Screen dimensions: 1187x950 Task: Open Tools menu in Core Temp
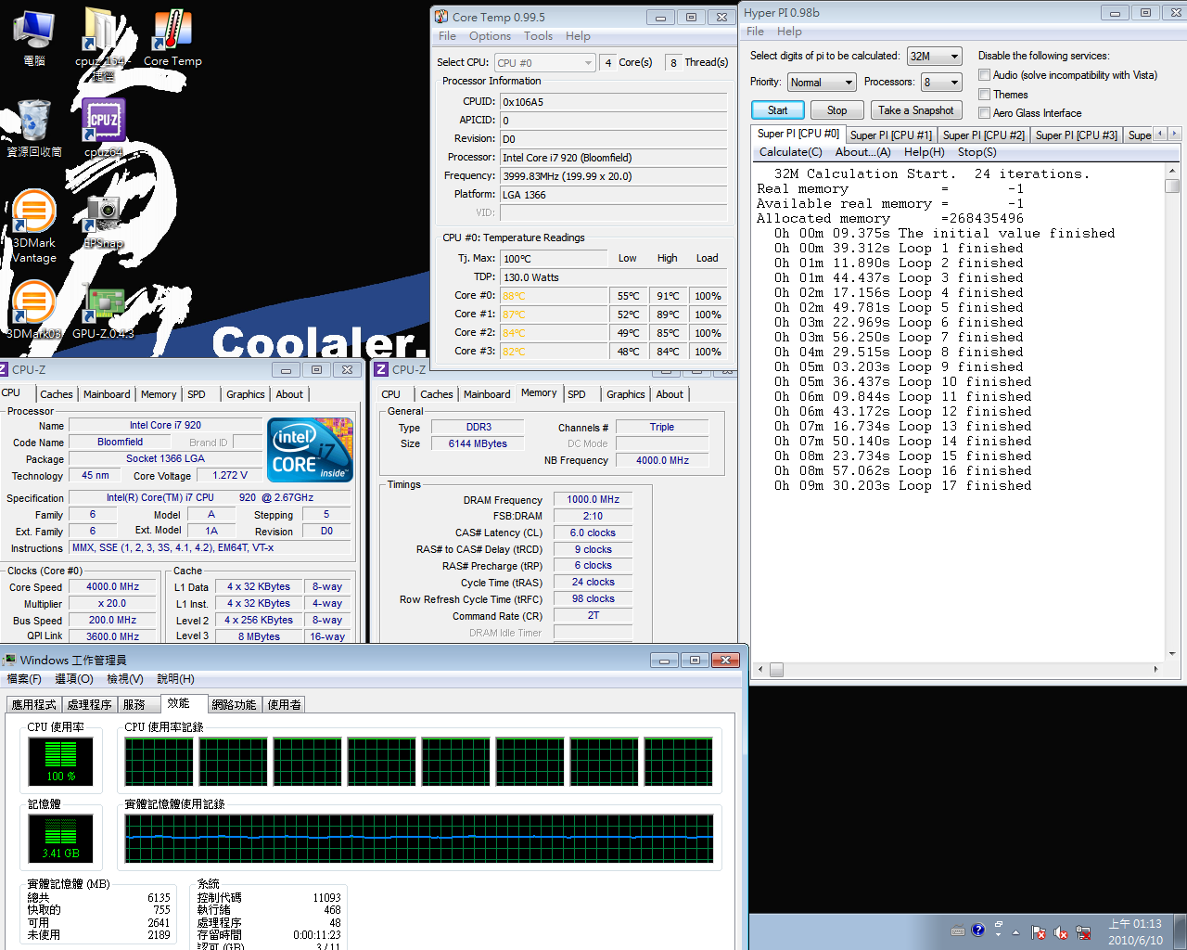pos(538,36)
